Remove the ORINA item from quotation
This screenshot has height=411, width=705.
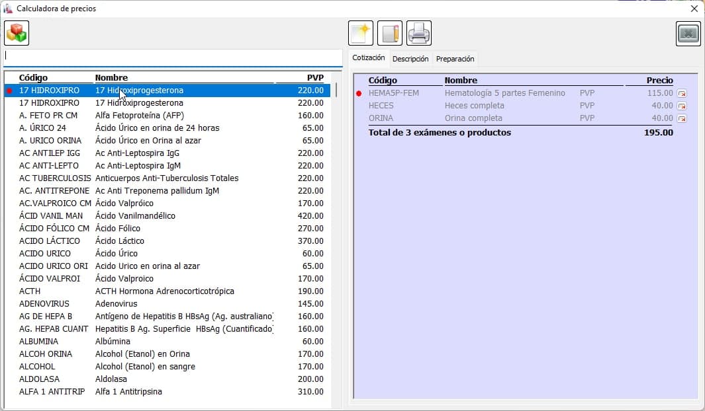coord(682,119)
